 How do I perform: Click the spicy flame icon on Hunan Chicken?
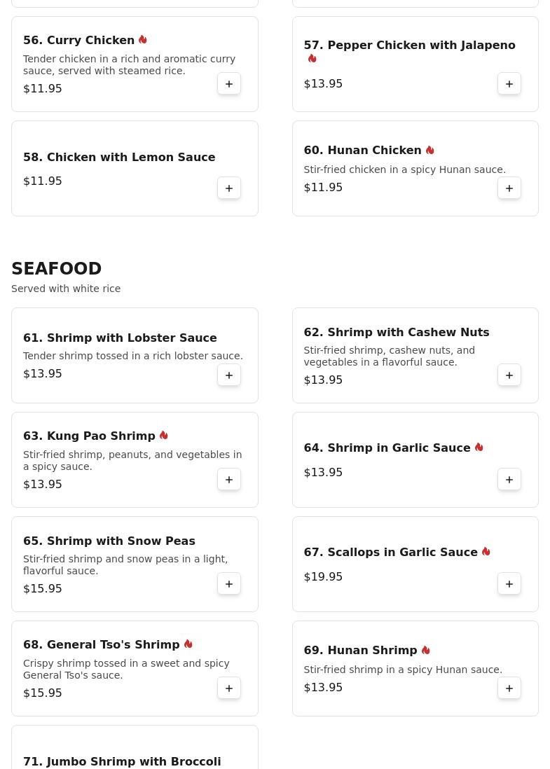pos(429,150)
